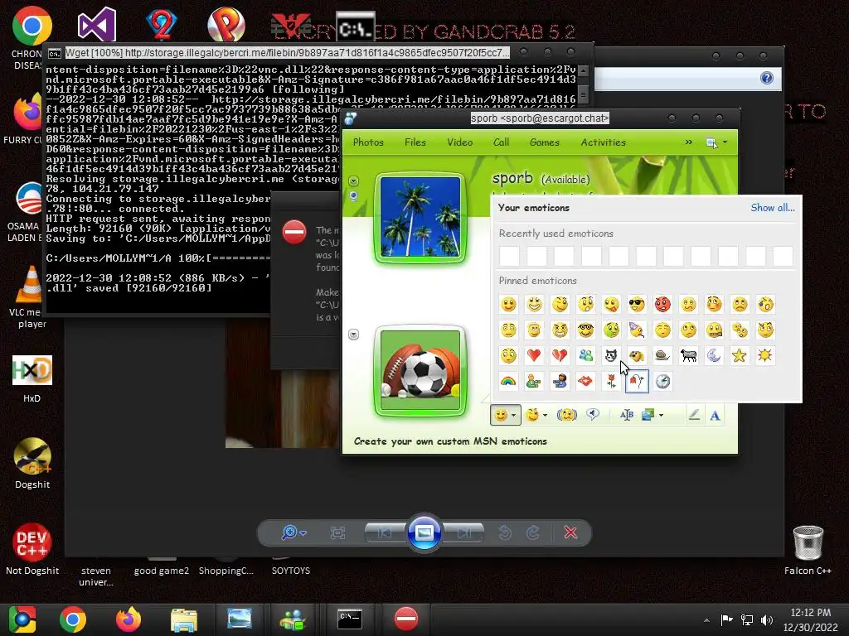The width and height of the screenshot is (849, 636).
Task: Go to next photo in viewer
Action: pos(463,532)
